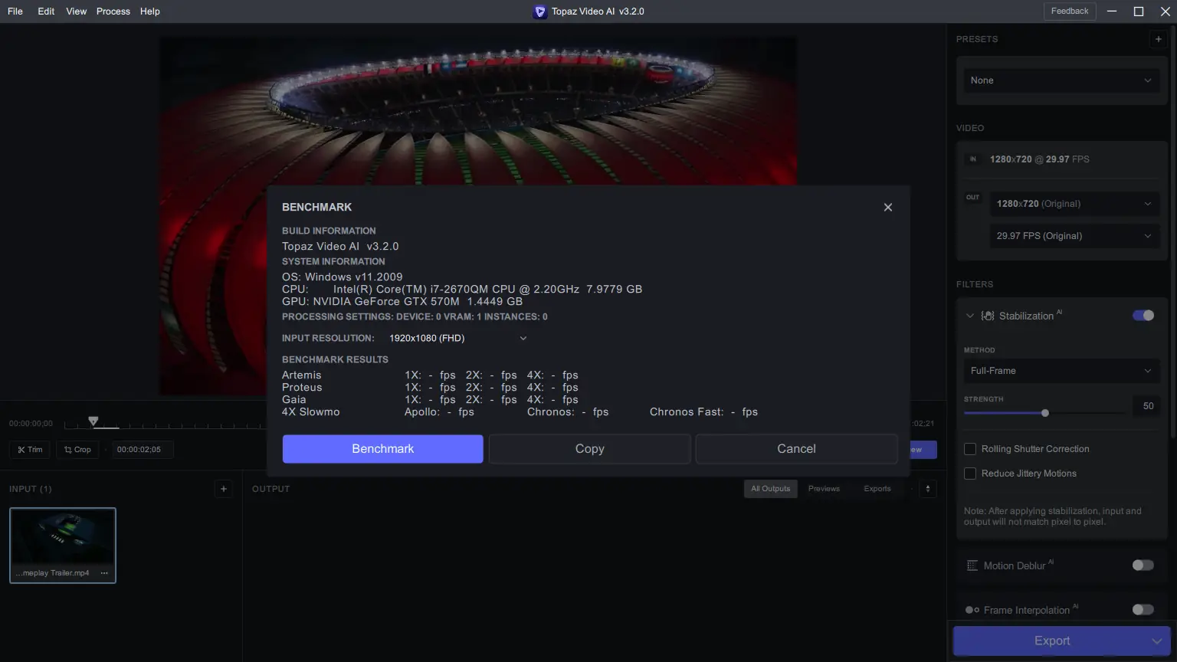Switch to Previews tab
Image resolution: width=1177 pixels, height=662 pixels.
[824, 489]
